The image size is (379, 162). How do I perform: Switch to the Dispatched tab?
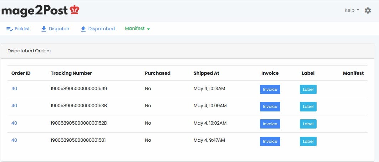[98, 29]
